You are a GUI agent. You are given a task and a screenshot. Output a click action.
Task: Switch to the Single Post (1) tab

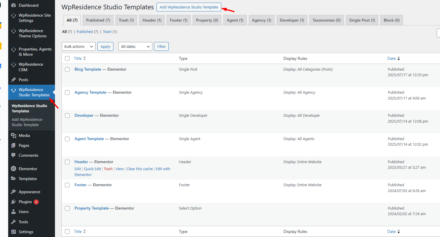click(362, 20)
